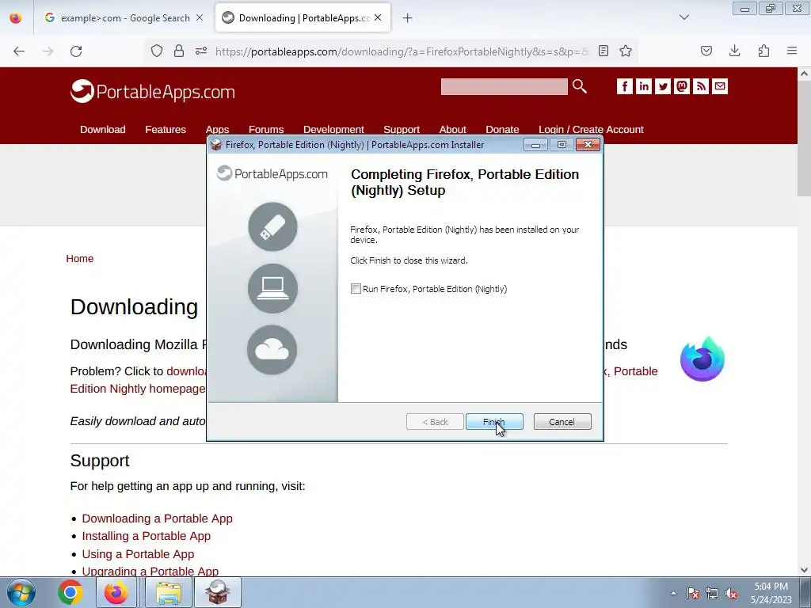Show hidden system tray icons arrow
Image resolution: width=811 pixels, height=608 pixels.
pos(673,593)
